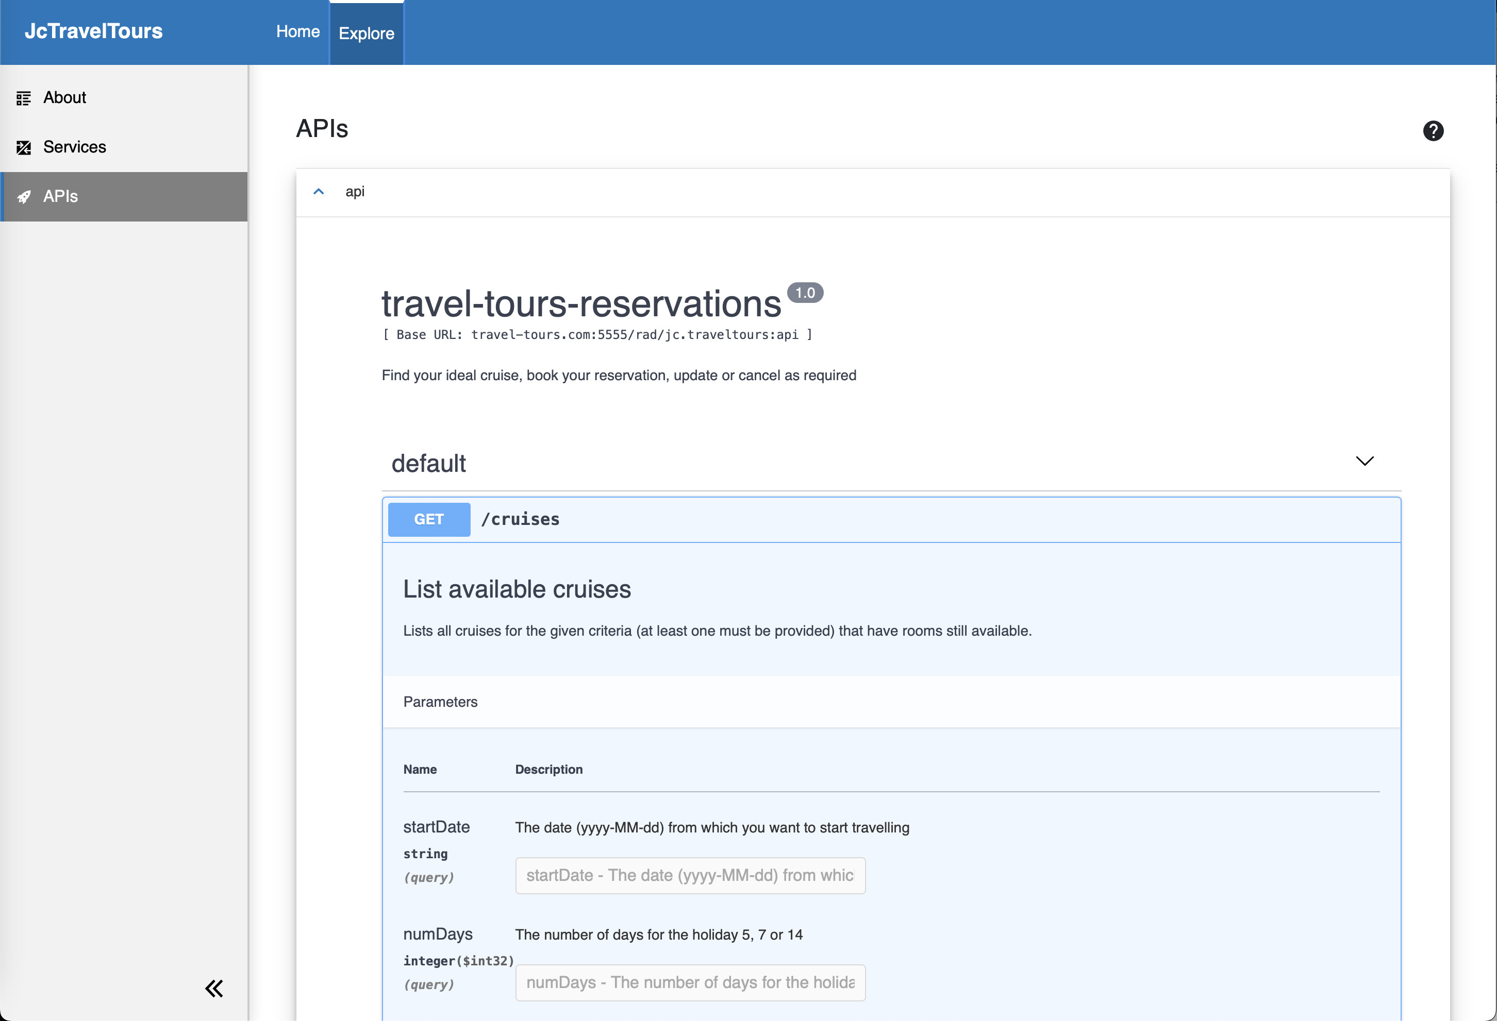The height and width of the screenshot is (1021, 1497).
Task: Collapse the api section chevron
Action: 318,192
